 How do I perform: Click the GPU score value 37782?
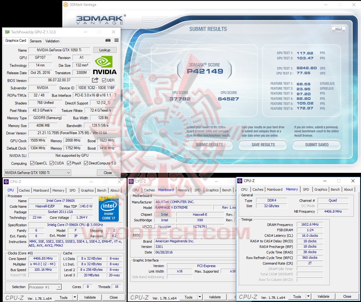coord(180,99)
